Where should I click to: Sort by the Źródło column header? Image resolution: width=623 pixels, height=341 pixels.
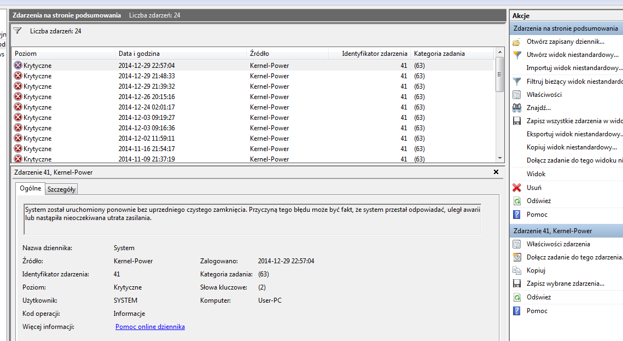click(x=287, y=54)
